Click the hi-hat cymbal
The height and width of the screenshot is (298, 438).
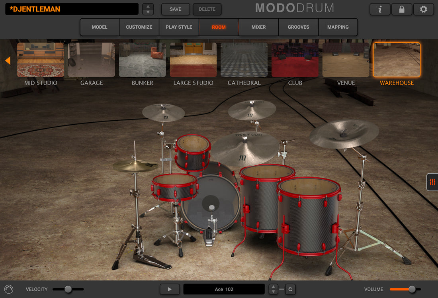(135, 166)
